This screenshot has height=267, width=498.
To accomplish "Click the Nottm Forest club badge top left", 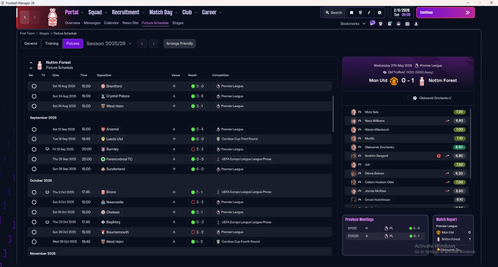I will coord(52,17).
